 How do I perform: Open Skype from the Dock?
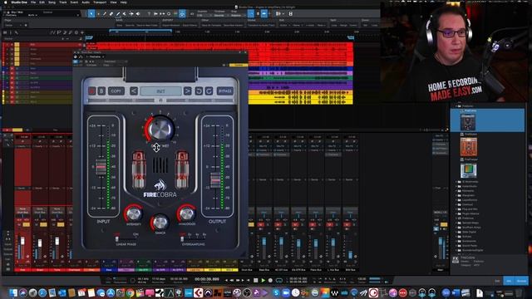pyautogui.click(x=276, y=292)
